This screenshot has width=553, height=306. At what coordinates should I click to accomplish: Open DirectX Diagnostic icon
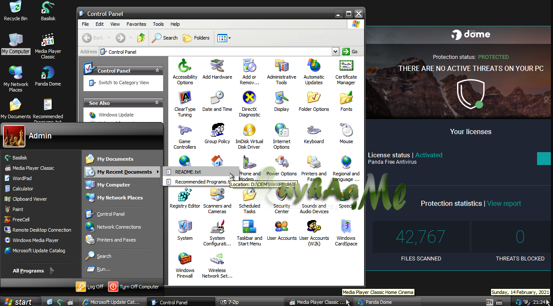pyautogui.click(x=249, y=104)
